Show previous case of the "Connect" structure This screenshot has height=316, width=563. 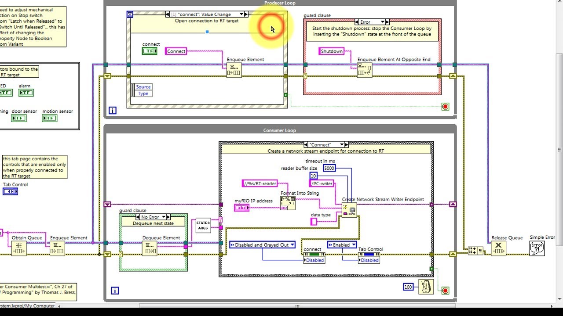tap(306, 144)
